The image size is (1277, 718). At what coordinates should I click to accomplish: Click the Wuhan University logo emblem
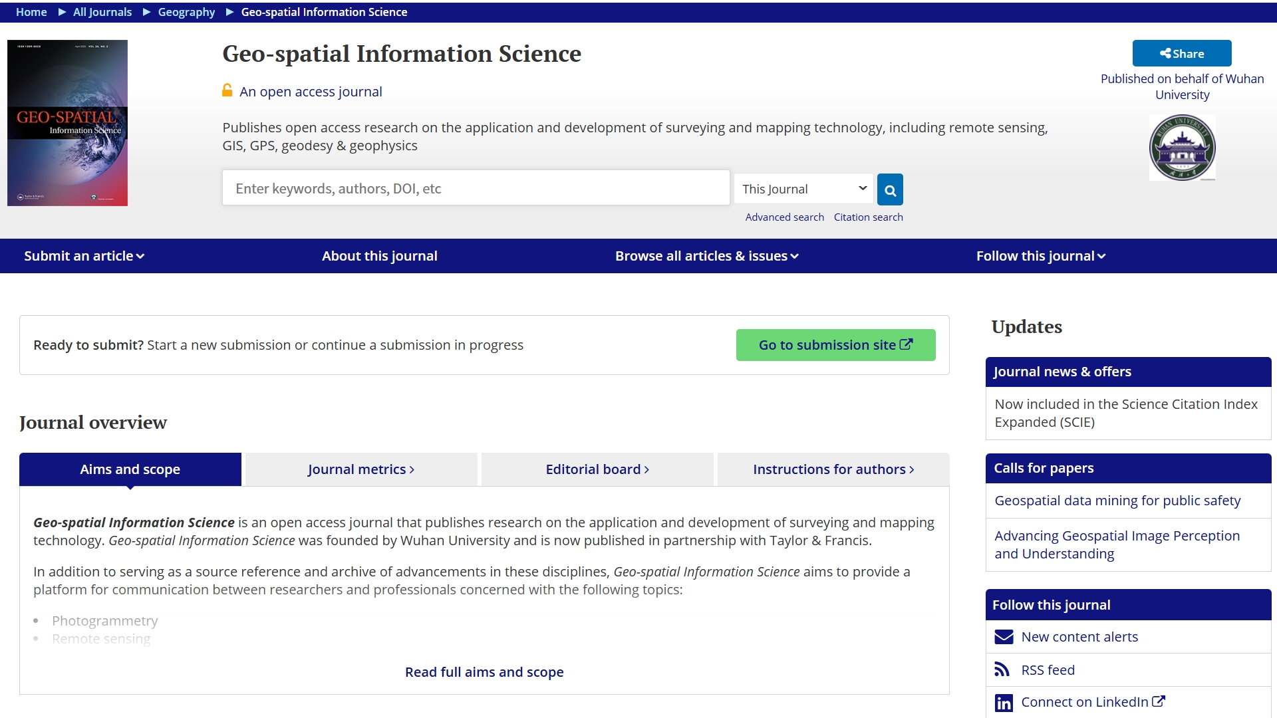tap(1182, 148)
